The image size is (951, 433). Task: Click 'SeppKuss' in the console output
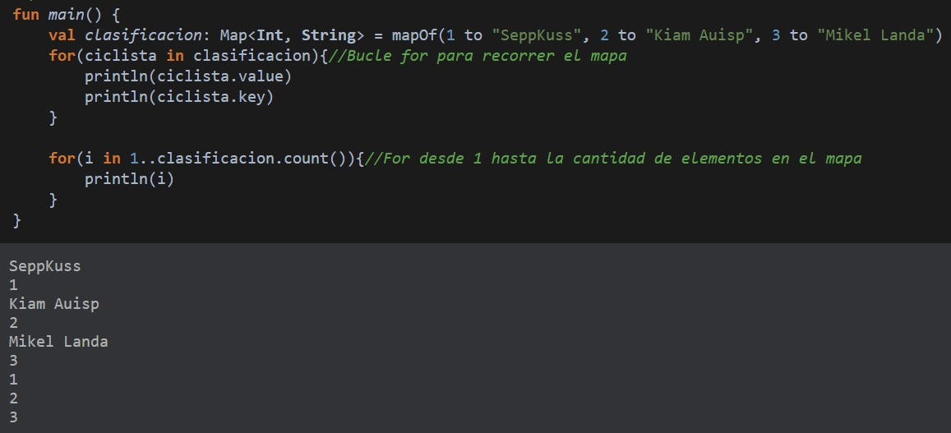(45, 266)
